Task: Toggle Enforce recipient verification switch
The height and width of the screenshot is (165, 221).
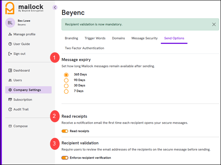Action: (65, 158)
